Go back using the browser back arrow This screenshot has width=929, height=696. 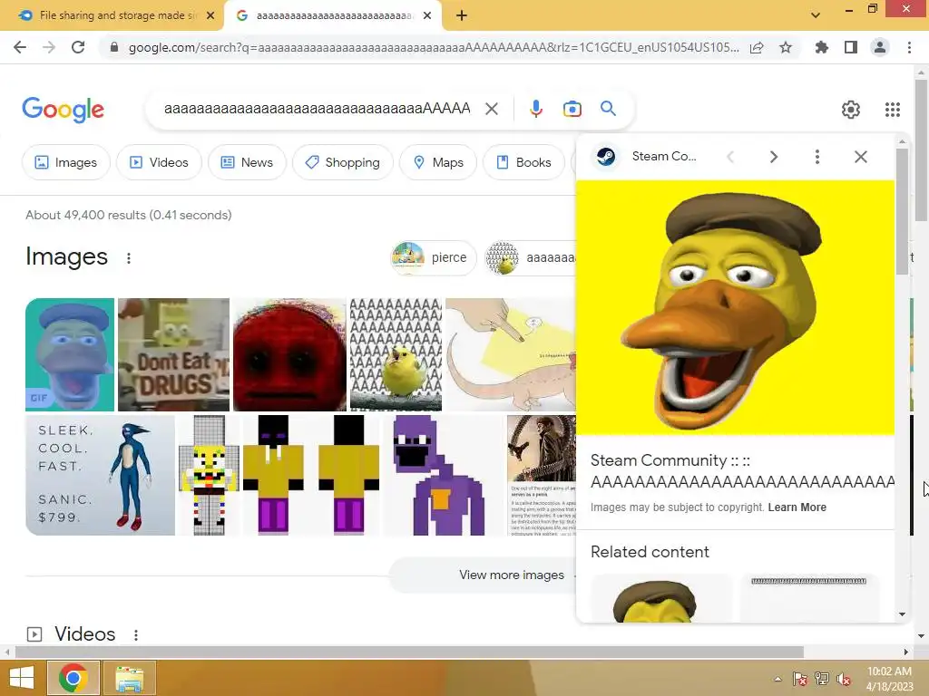(20, 47)
